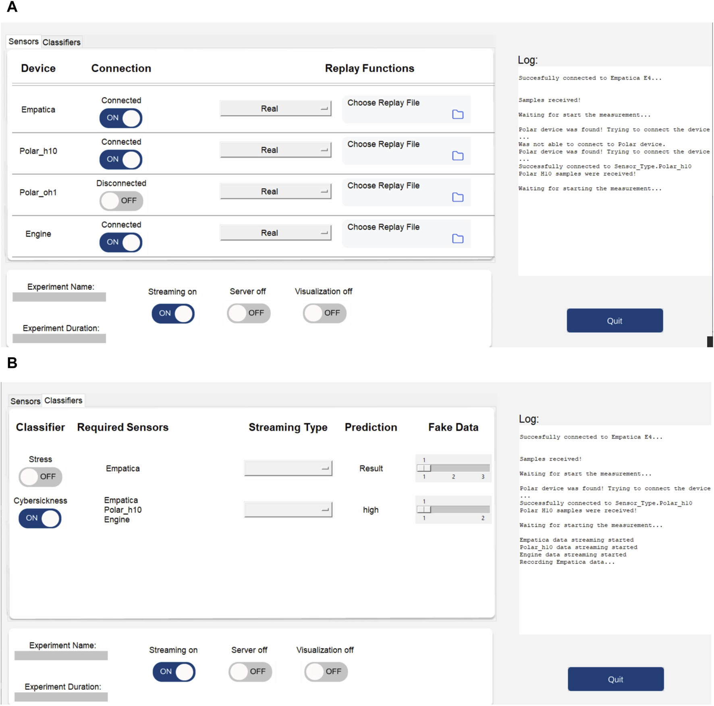Browse replay file for Polar_oh1 device
The width and height of the screenshot is (714, 706).
(x=457, y=197)
